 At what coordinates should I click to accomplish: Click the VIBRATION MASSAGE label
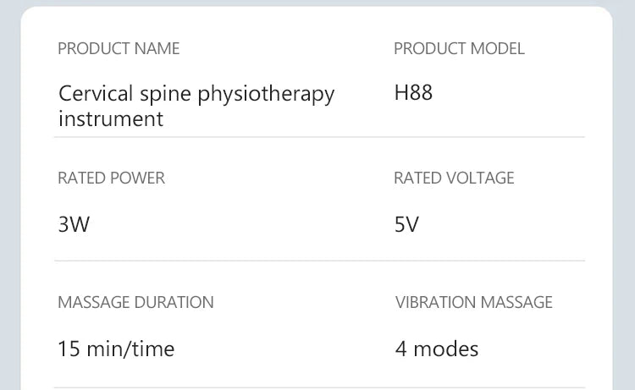coord(473,302)
